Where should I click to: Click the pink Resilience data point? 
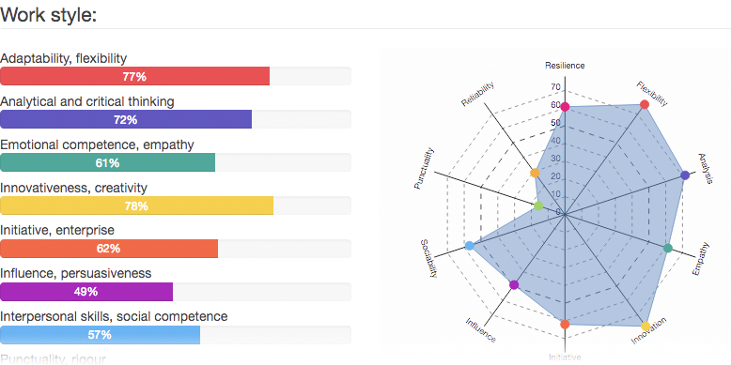565,107
